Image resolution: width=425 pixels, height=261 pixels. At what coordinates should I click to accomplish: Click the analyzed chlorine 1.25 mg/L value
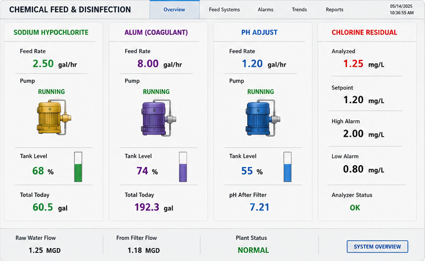363,64
